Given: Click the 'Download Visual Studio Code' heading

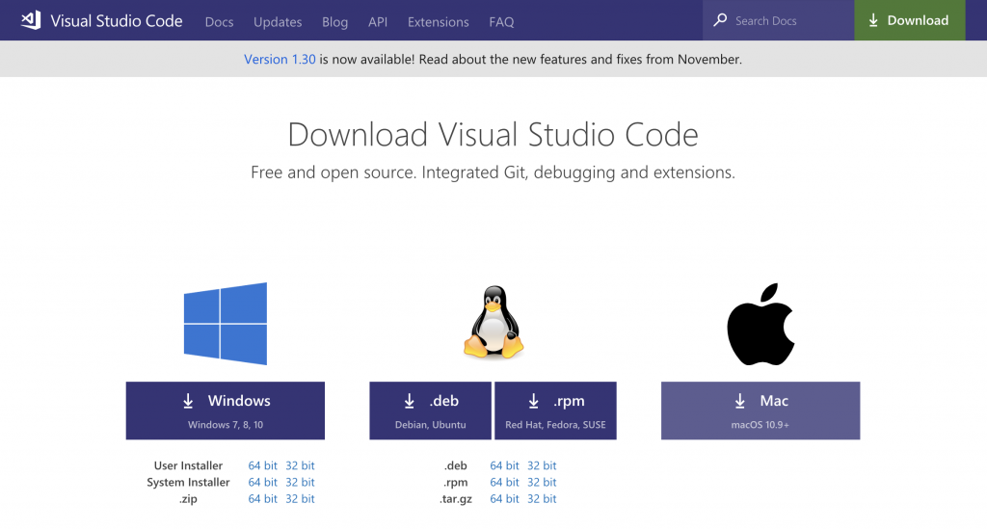Looking at the screenshot, I should coord(493,135).
